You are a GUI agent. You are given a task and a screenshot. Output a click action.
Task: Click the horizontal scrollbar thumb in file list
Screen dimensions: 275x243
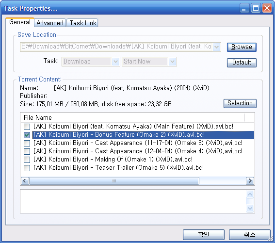point(114,181)
